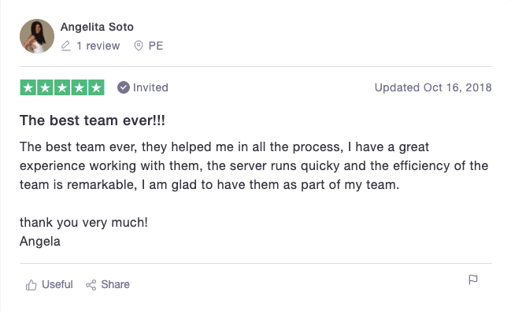Click the fifth green rating star
This screenshot has height=311, width=511.
96,87
